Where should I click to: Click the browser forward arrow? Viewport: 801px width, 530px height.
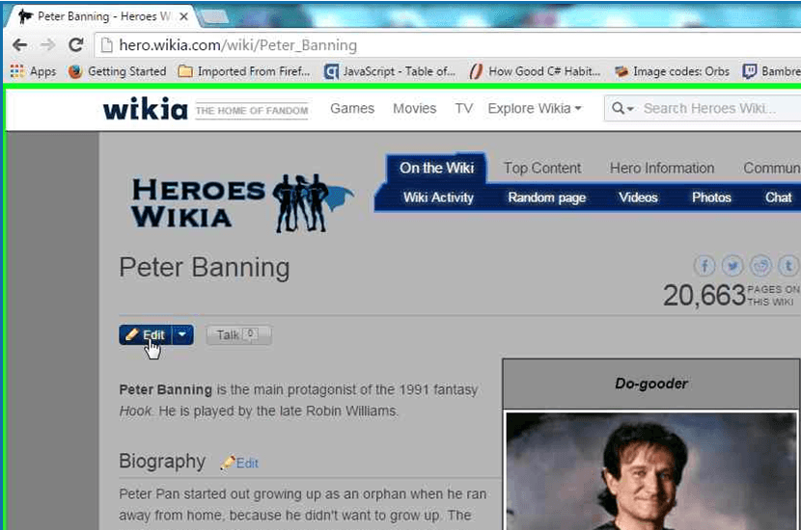[x=47, y=45]
